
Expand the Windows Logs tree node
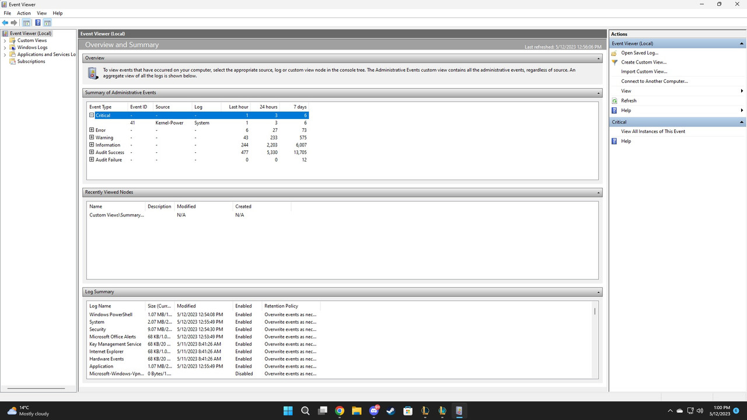(5, 48)
